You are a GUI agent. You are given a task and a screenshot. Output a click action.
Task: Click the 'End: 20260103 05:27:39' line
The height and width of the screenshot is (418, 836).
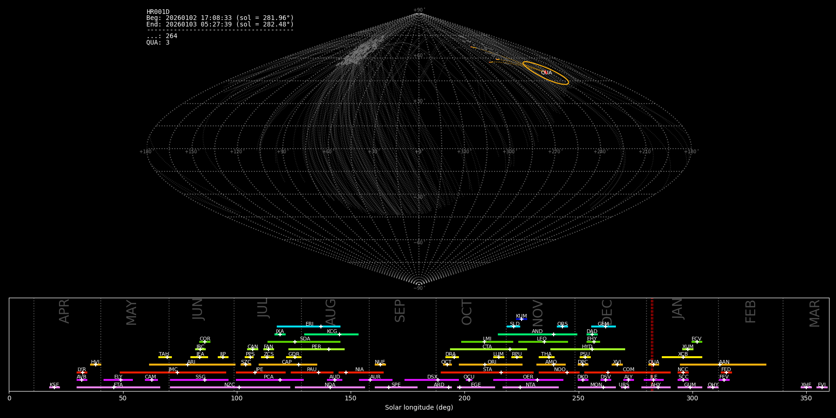pos(220,24)
